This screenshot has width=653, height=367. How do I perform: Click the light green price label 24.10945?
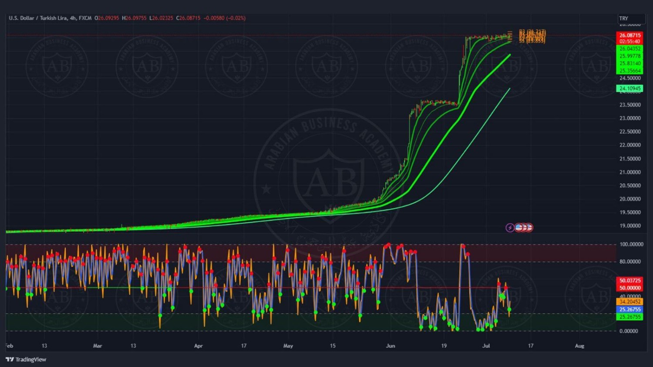630,88
